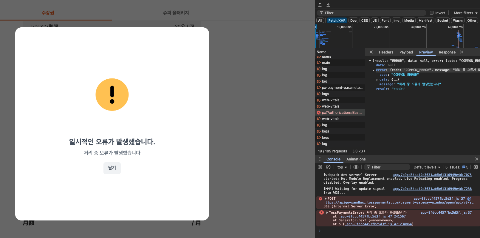The image size is (480, 238).
Task: Create a live expression with eye icon
Action: point(356,167)
